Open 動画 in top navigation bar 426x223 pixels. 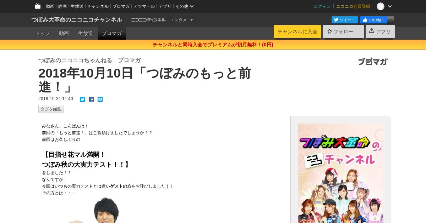click(50, 6)
